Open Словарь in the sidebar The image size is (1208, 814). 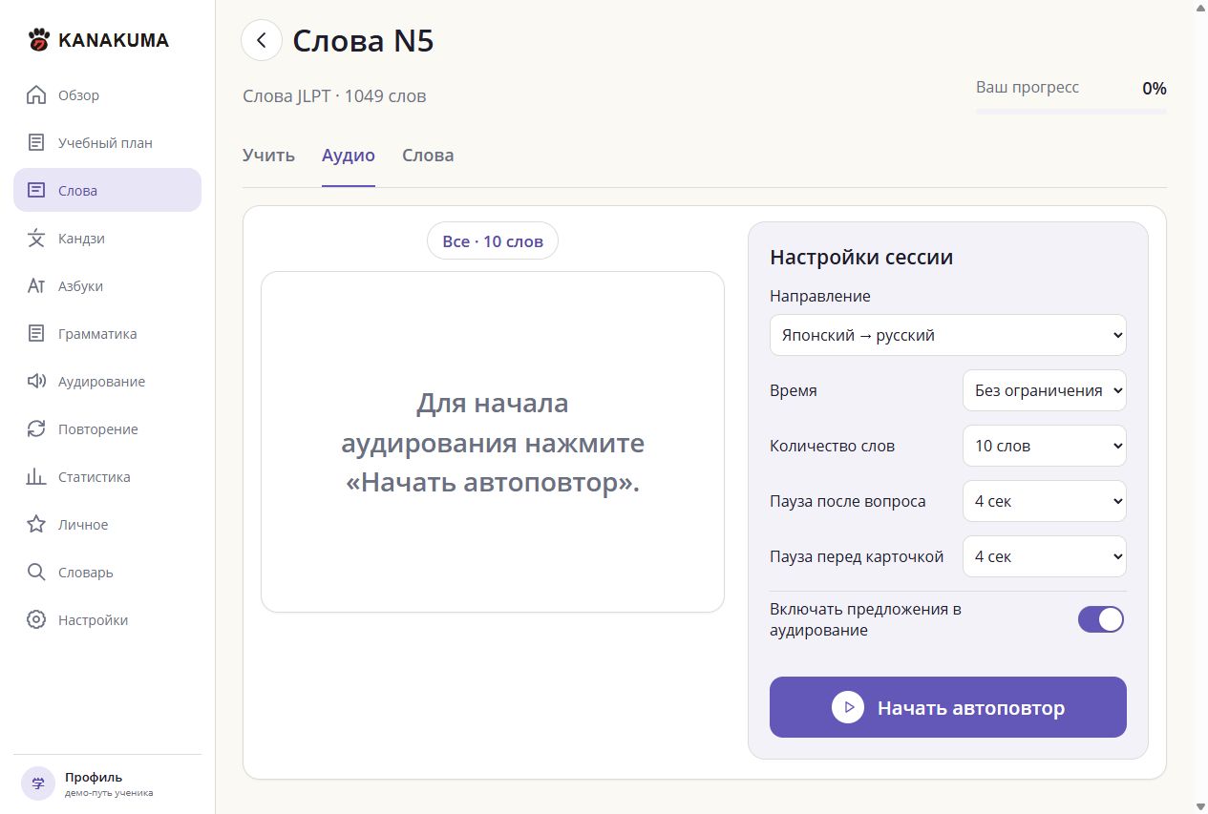[x=107, y=573]
